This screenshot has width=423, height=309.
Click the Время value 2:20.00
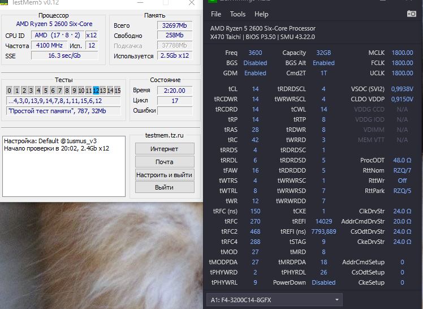pyautogui.click(x=175, y=91)
